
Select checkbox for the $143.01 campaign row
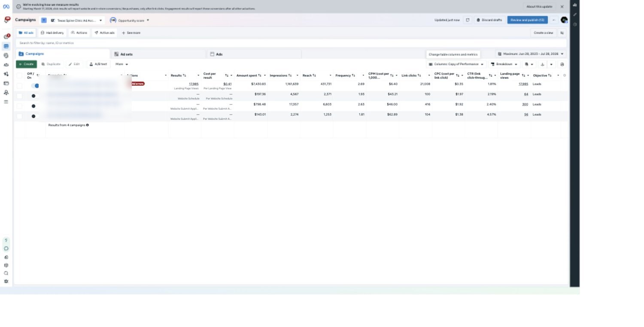click(x=19, y=116)
